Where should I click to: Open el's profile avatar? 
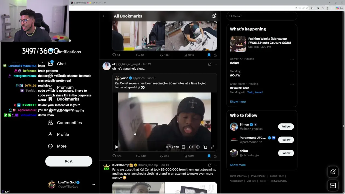pyautogui.click(x=106, y=66)
